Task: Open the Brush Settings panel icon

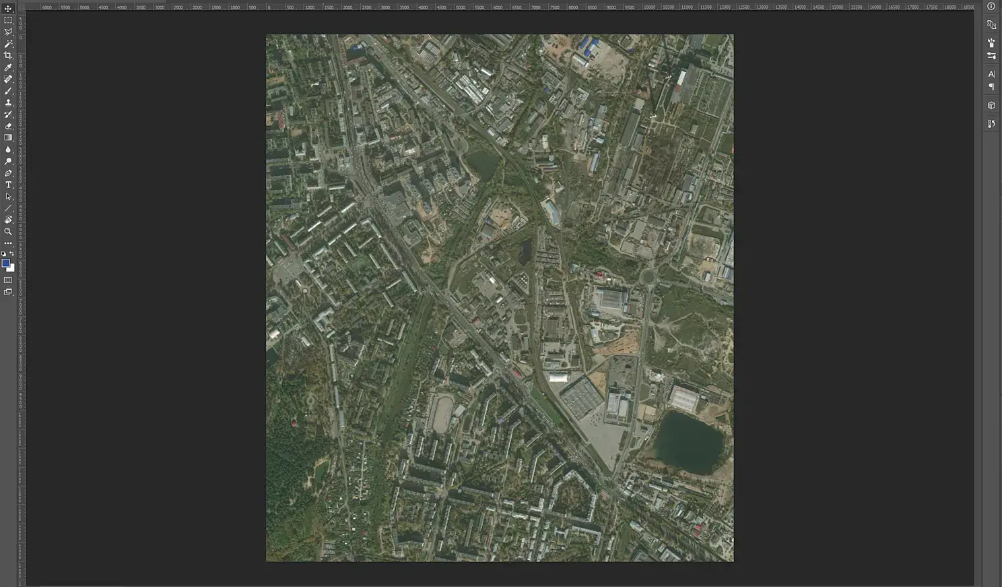Action: coord(991,56)
